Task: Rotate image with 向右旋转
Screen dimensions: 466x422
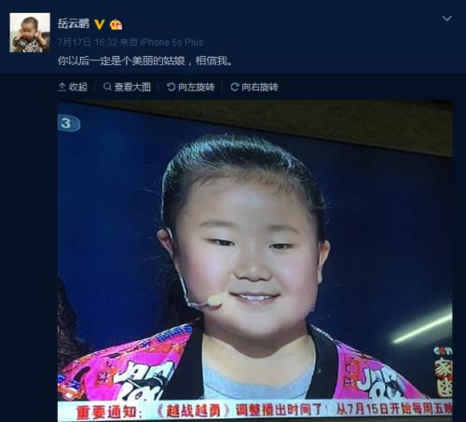Action: (x=260, y=87)
